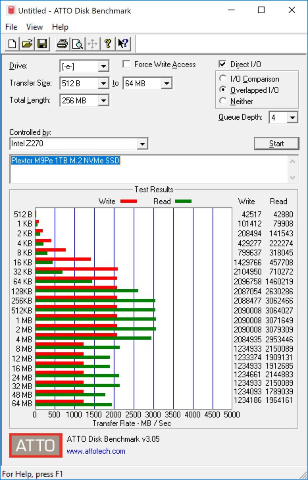Open the Drive dropdown
The width and height of the screenshot is (308, 480).
[x=103, y=66]
